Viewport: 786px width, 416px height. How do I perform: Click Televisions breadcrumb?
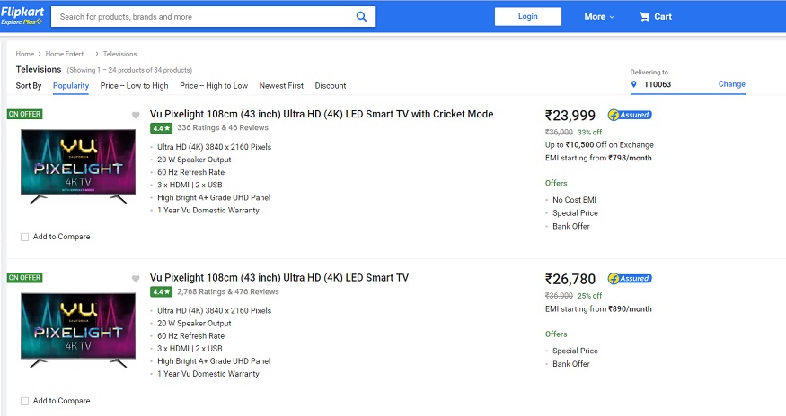coord(119,54)
